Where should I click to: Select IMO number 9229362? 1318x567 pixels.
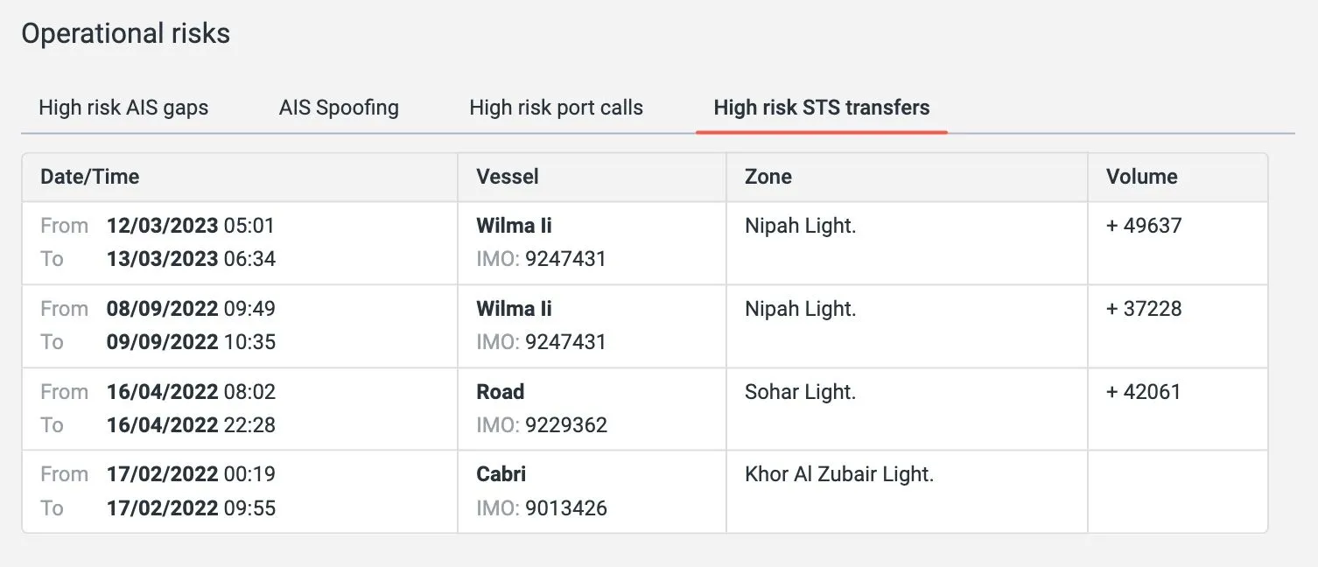pos(565,425)
